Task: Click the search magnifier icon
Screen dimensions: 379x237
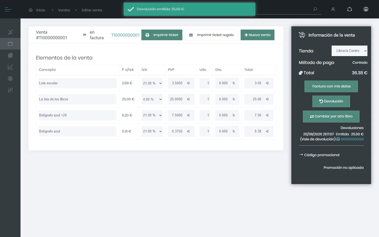Action: coord(315,9)
